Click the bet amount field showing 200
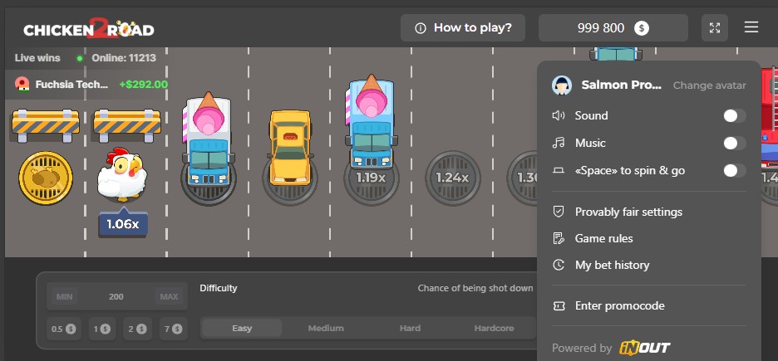Viewport: 778px width, 361px height. tap(116, 296)
